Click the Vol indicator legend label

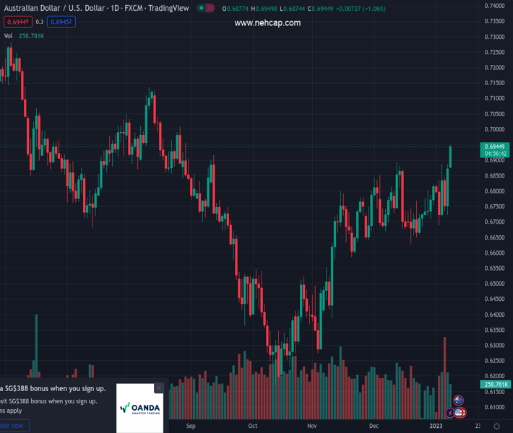coord(8,35)
